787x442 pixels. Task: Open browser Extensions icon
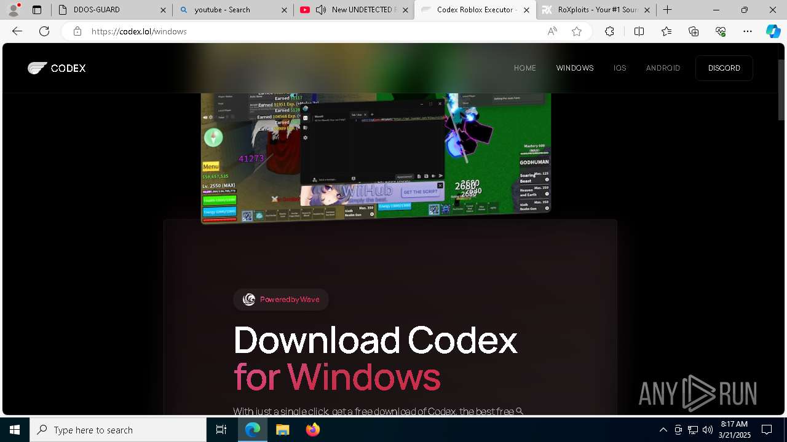(609, 31)
